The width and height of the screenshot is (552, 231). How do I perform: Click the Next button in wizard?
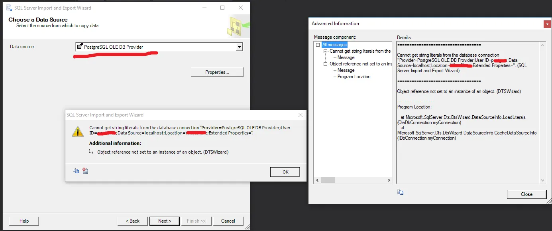tap(164, 221)
